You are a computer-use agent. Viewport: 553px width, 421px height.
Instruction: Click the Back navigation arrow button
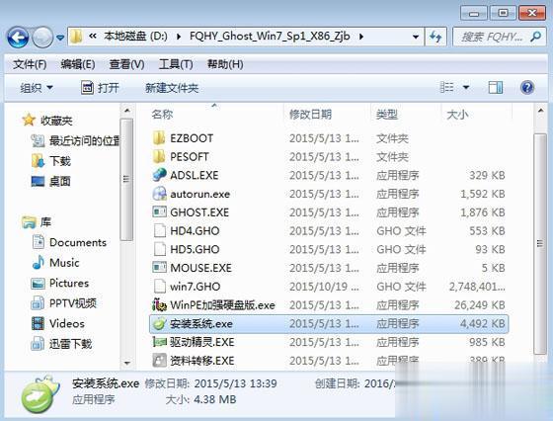(18, 37)
